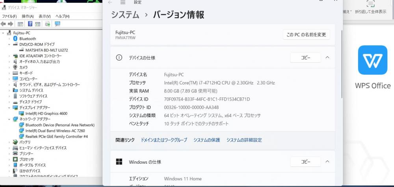Select Intel(R) Dual Band Wireless-AC 7260

[x=55, y=131]
